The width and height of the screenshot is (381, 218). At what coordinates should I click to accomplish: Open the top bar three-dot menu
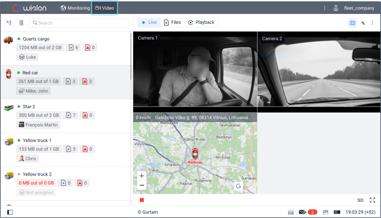coord(325,8)
